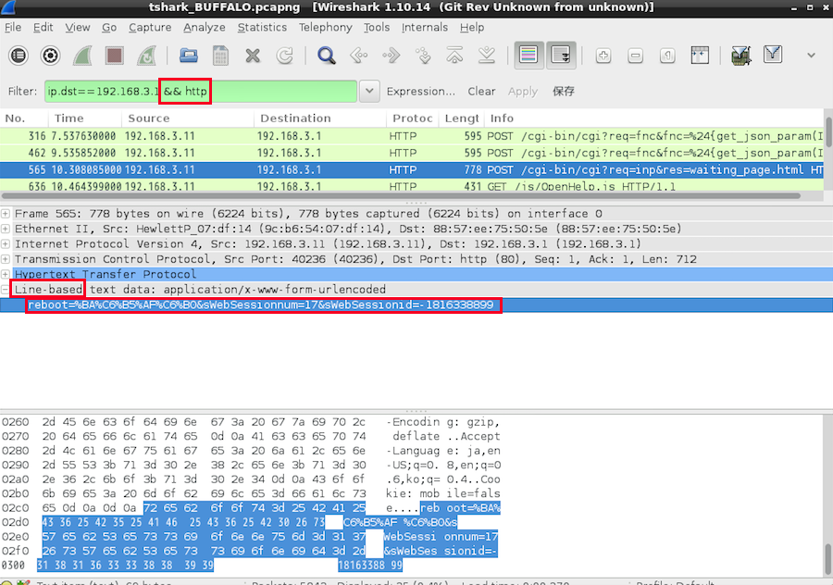
Task: Collapse Line-based text data node
Action: (6, 290)
